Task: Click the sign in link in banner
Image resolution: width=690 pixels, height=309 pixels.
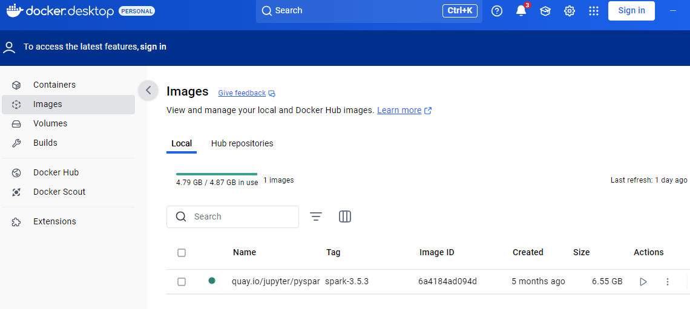Action: coord(153,47)
